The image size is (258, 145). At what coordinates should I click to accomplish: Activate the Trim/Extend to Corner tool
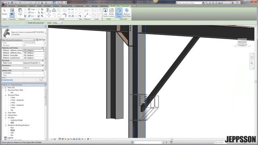64,15
